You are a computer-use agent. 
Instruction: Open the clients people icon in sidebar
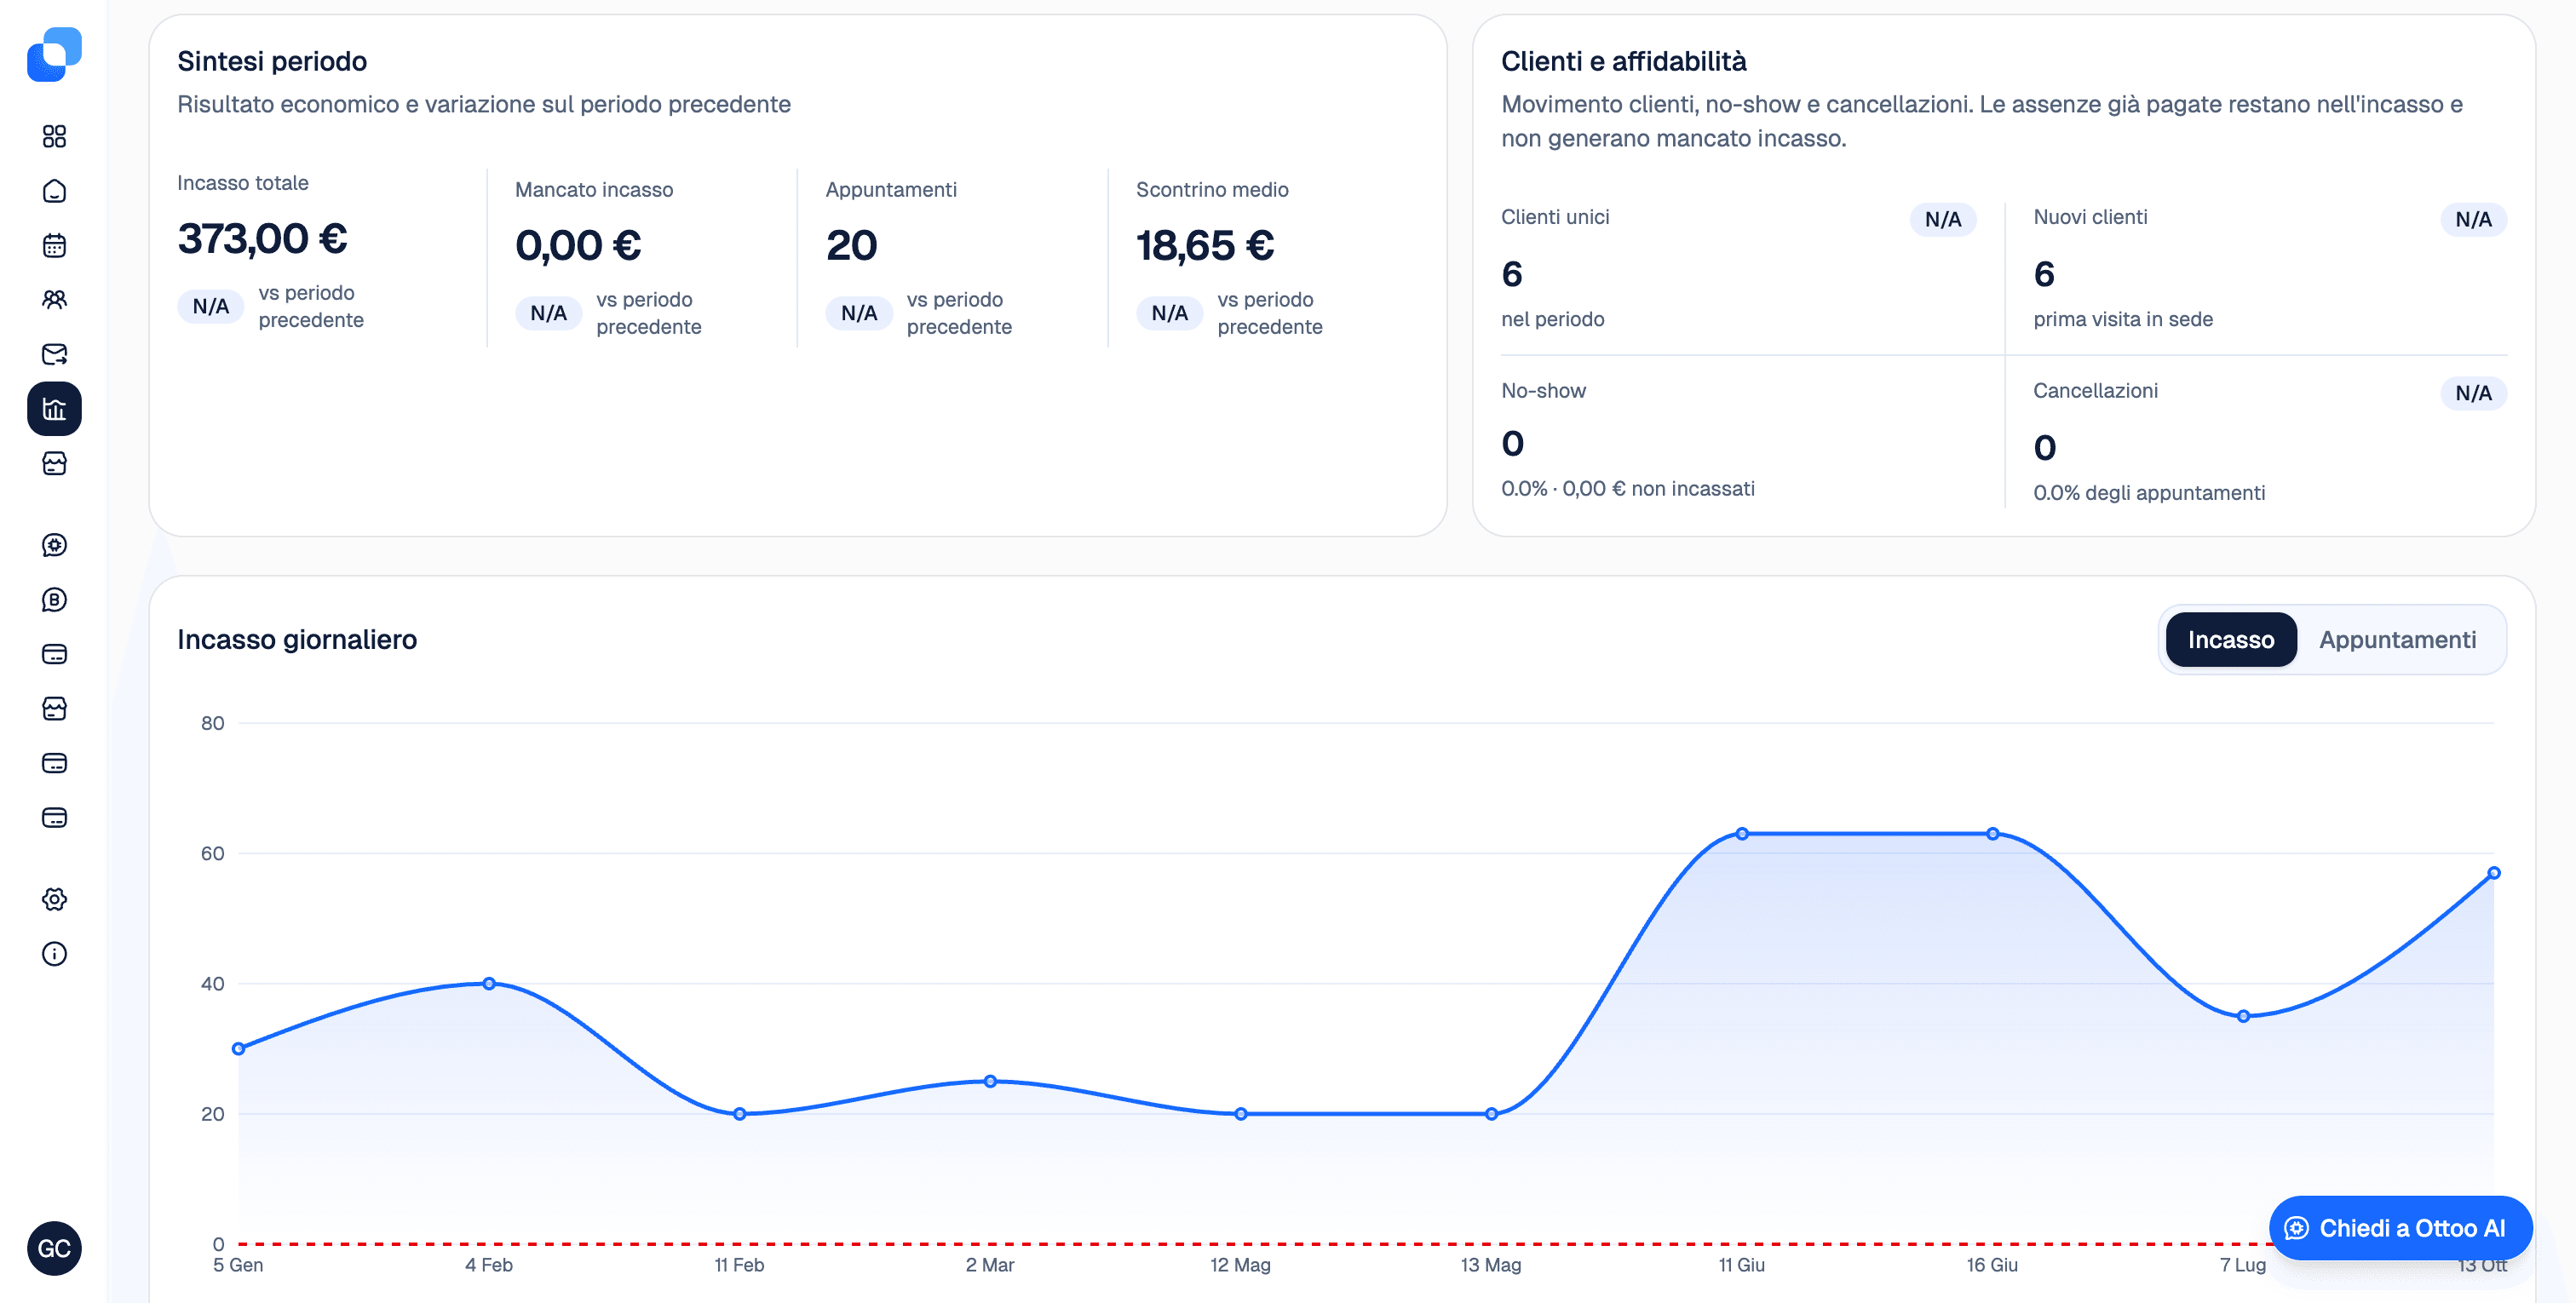54,300
